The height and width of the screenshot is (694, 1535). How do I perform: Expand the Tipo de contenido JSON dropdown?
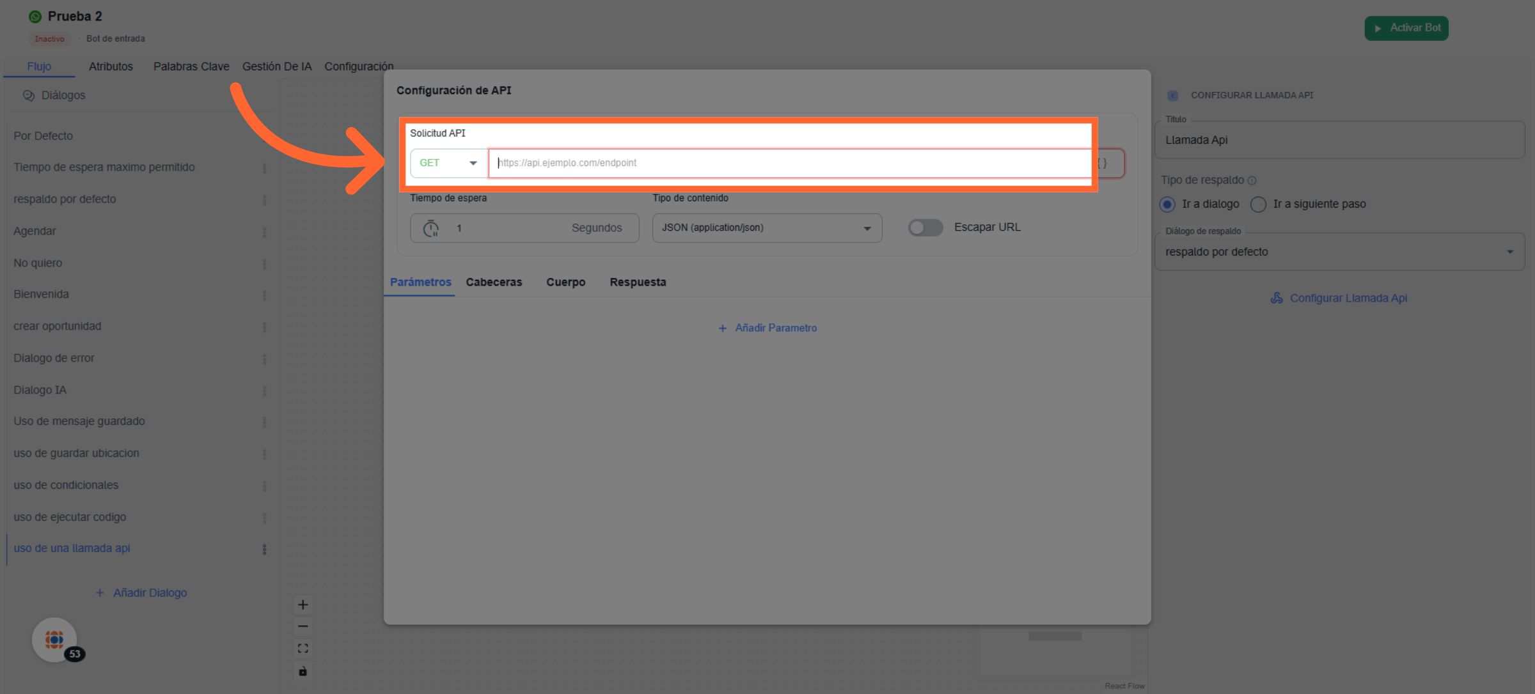tap(766, 228)
